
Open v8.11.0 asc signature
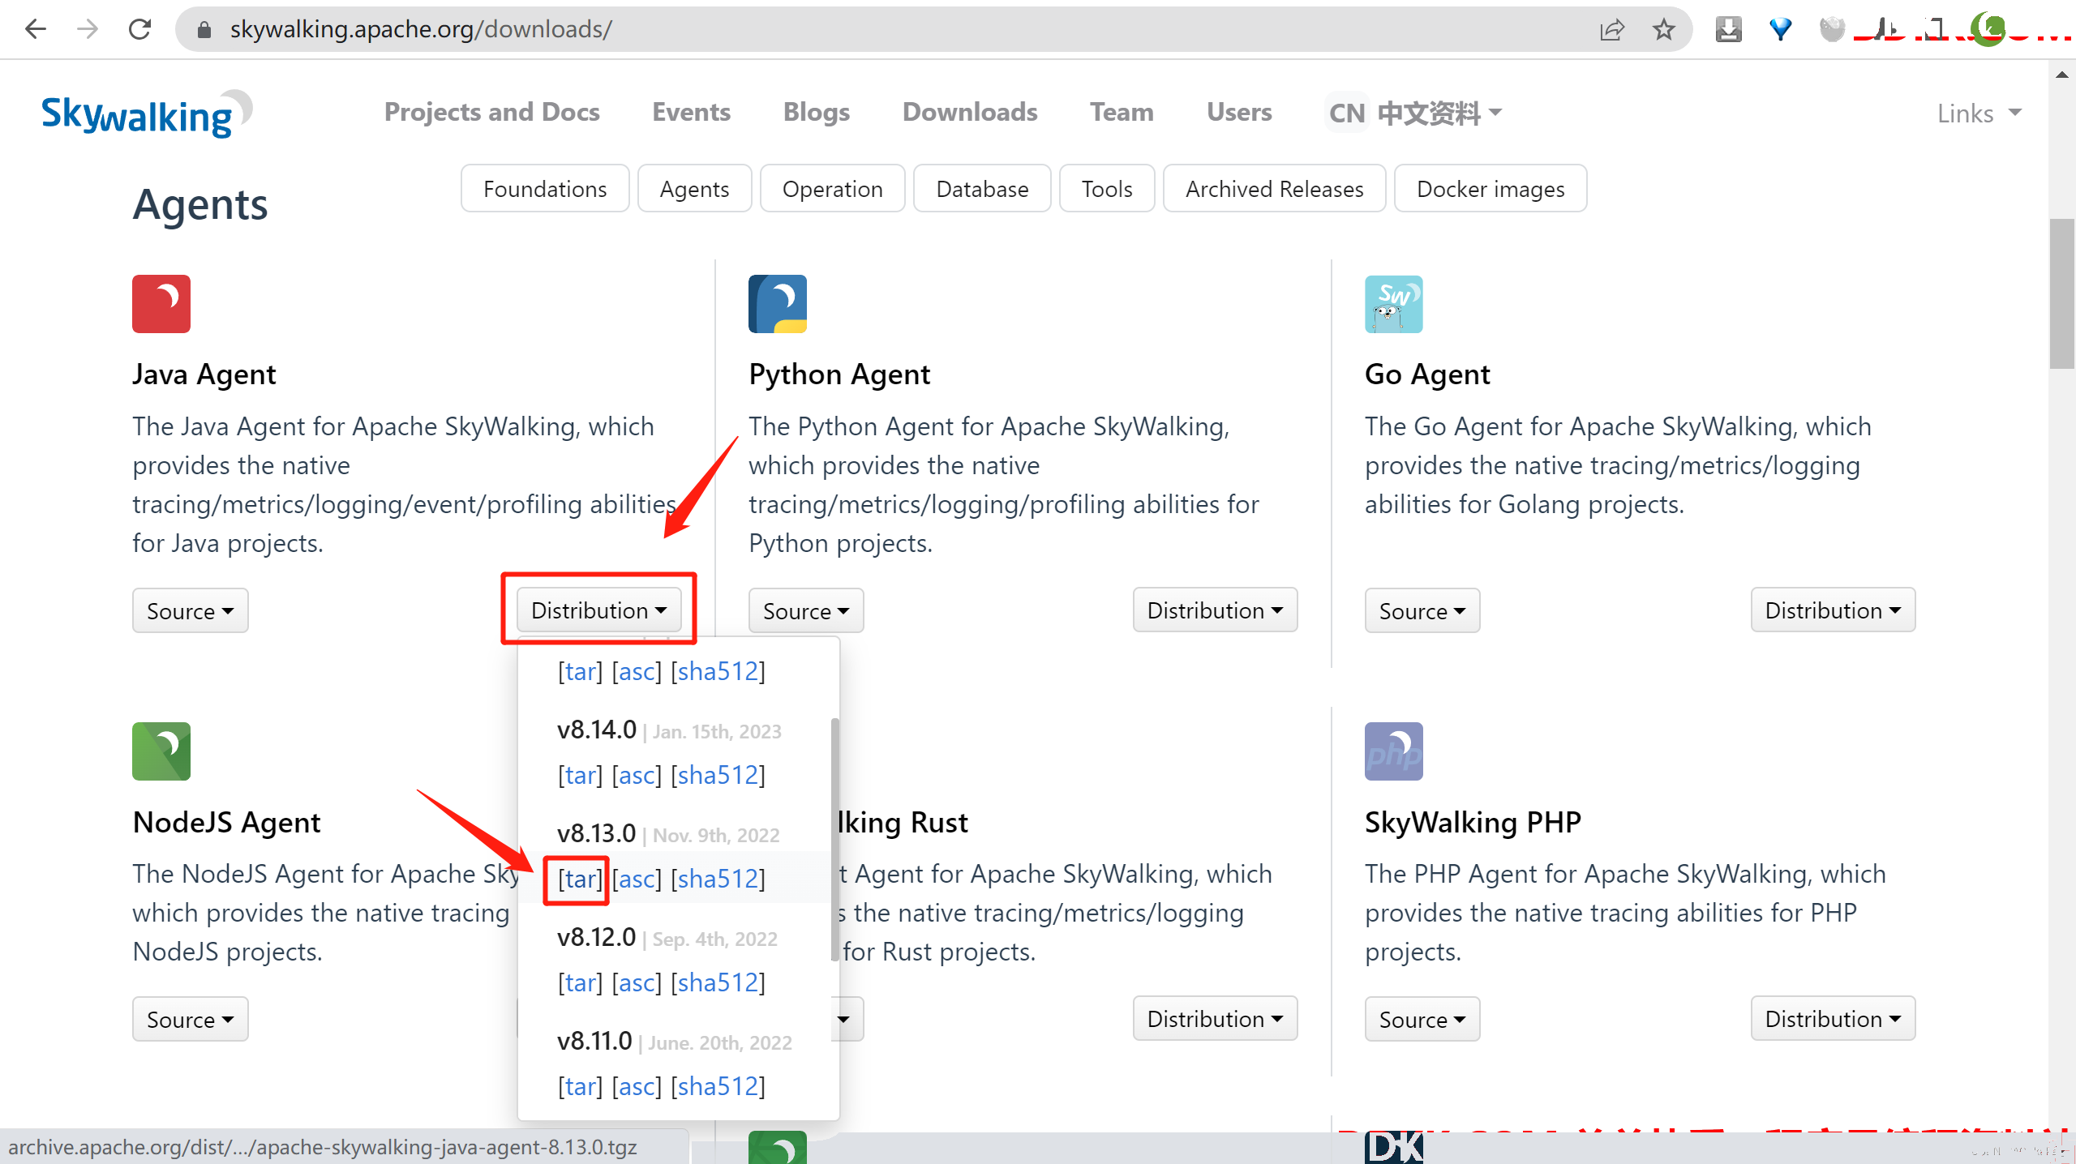637,1086
